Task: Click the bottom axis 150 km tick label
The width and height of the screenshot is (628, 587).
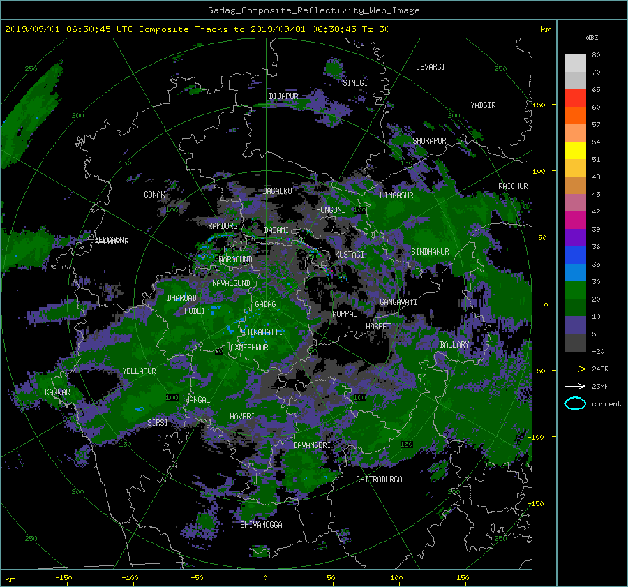Action: 463,578
